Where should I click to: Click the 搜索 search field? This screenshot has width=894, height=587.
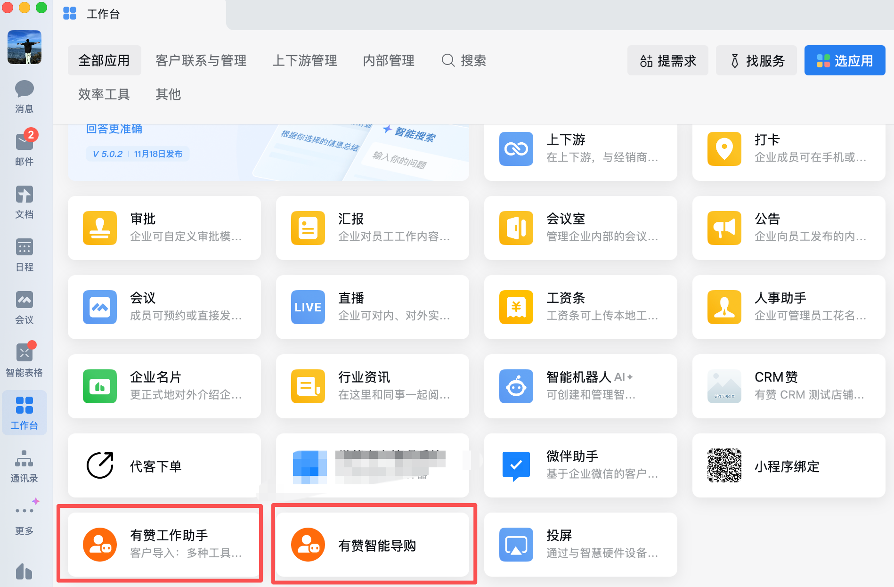point(464,60)
